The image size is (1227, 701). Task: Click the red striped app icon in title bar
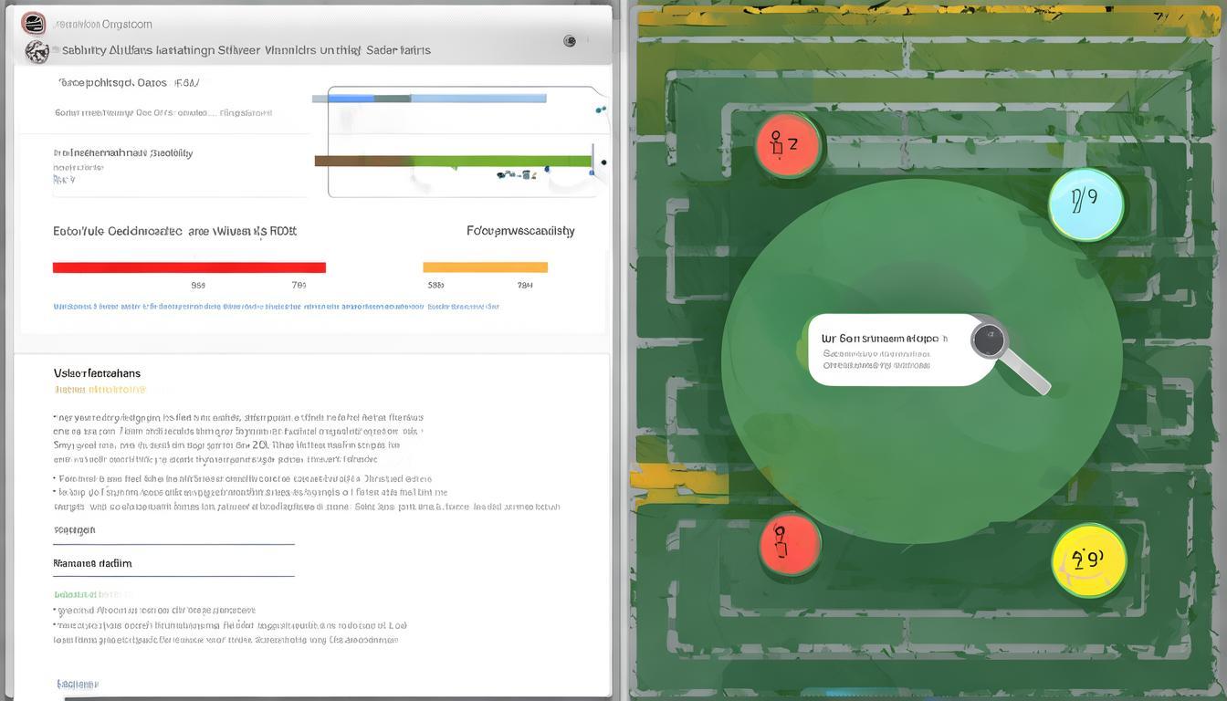(x=33, y=24)
